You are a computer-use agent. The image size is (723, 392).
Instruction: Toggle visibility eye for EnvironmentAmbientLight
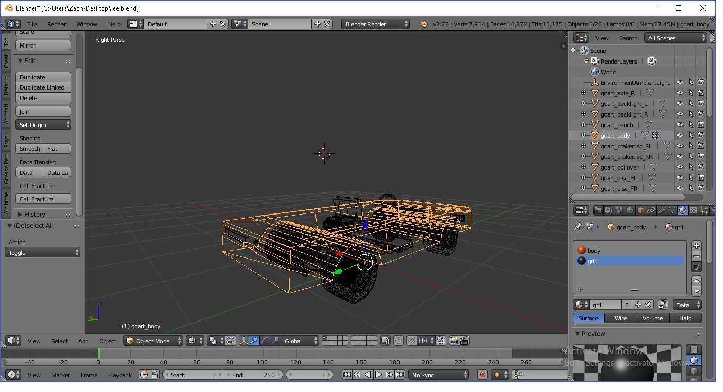tap(680, 83)
